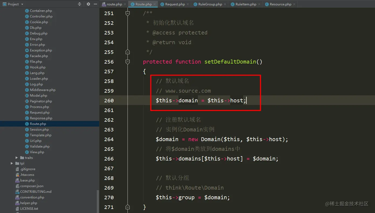This screenshot has width=375, height=213.
Task: Place cursor on line 264 Domain code
Action: click(x=222, y=139)
